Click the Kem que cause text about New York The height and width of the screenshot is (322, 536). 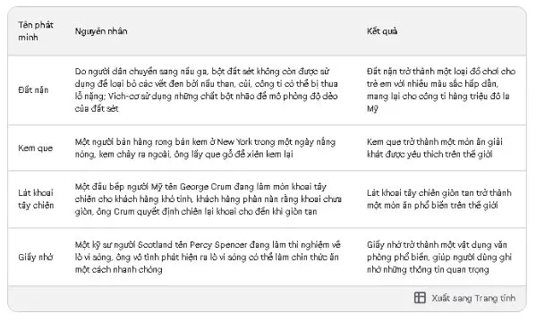[x=205, y=148]
